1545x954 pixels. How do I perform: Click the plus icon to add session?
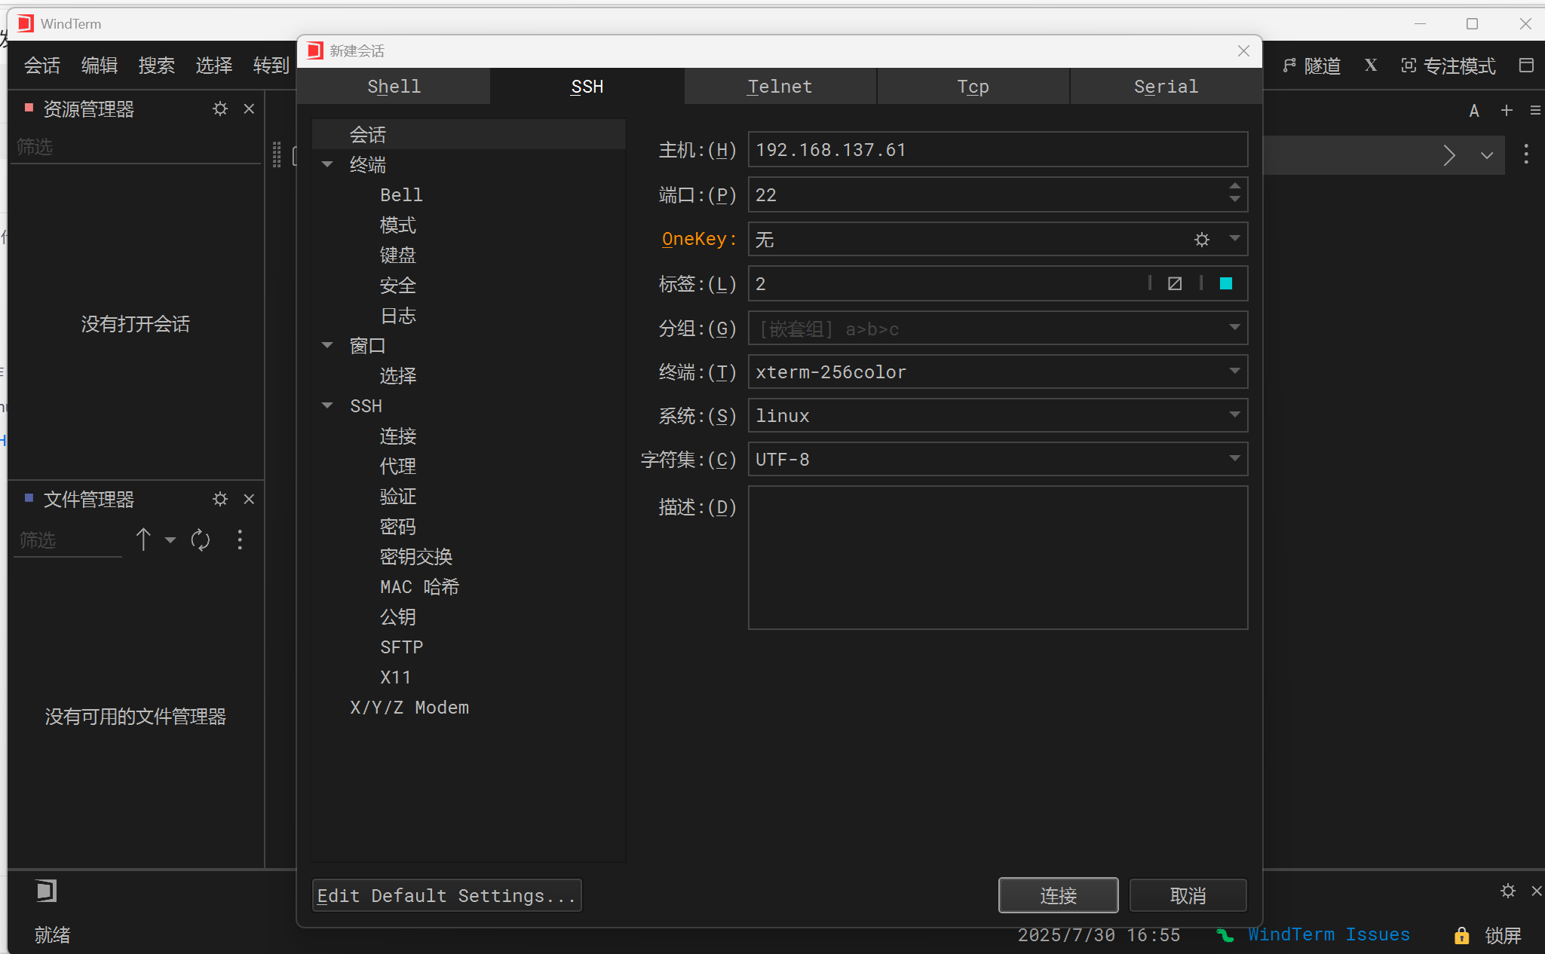pyautogui.click(x=1506, y=110)
